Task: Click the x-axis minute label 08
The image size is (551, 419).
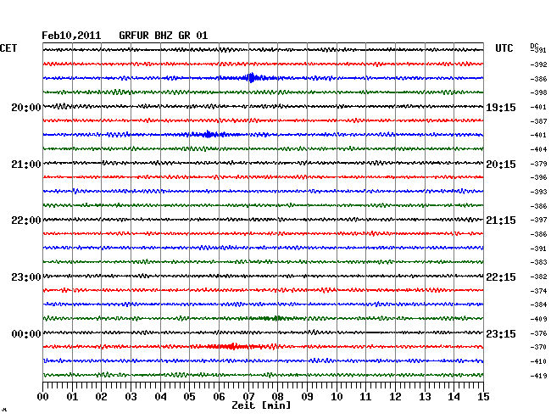Action: (277, 397)
